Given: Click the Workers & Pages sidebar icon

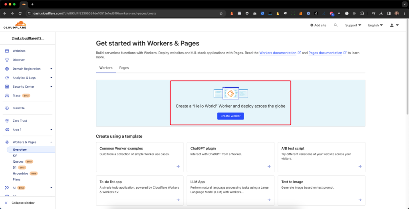Looking at the screenshot, I should [x=7, y=142].
